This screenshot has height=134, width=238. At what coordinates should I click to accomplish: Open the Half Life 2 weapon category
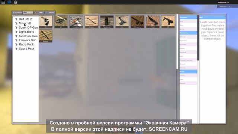click(25, 19)
